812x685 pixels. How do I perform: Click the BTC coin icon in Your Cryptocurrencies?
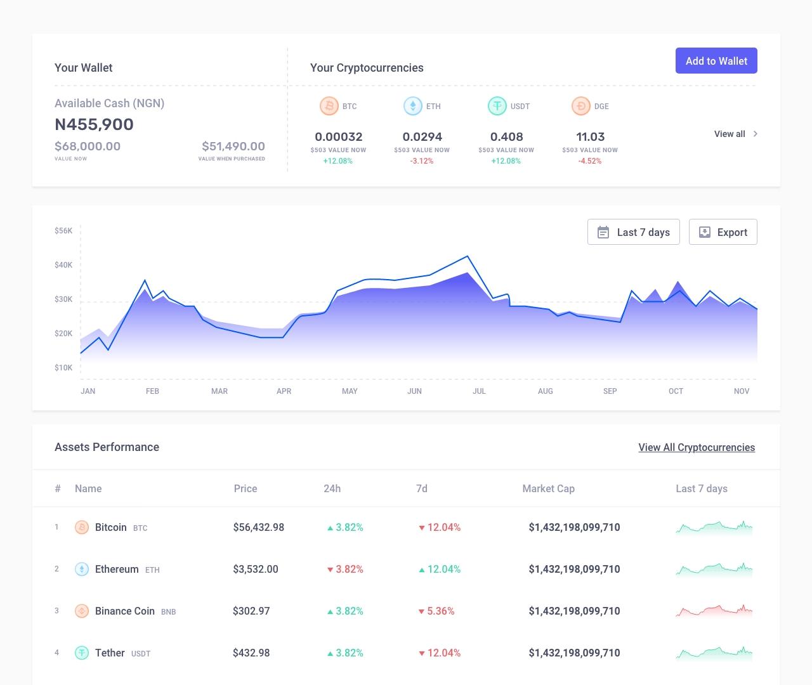pos(329,106)
